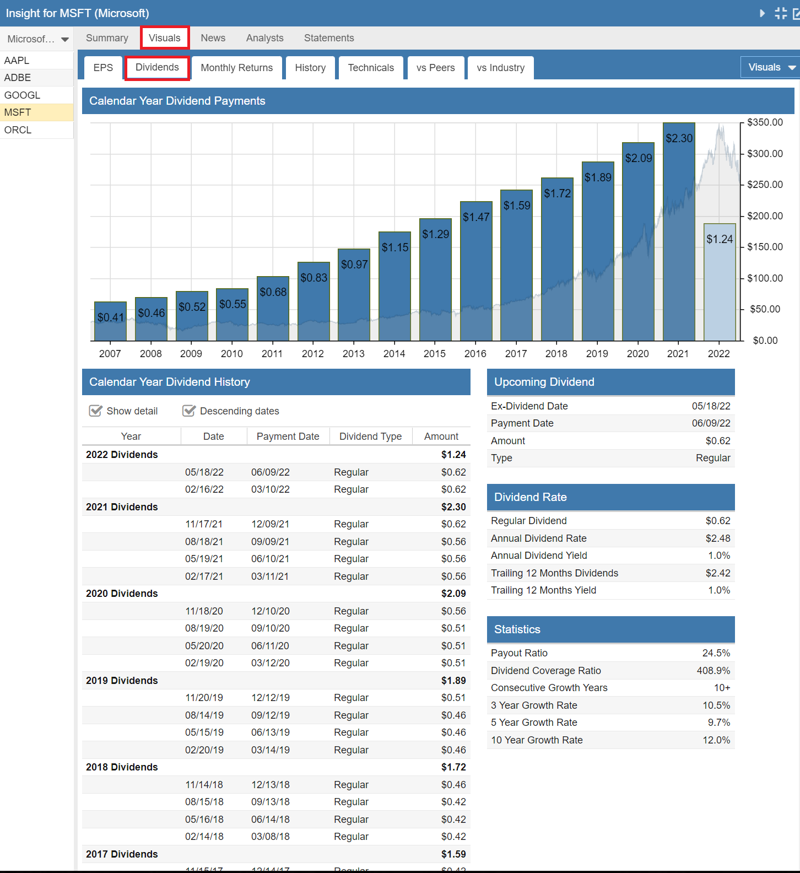800x873 pixels.
Task: Click the 2020 Dividends group row
Action: pos(276,594)
